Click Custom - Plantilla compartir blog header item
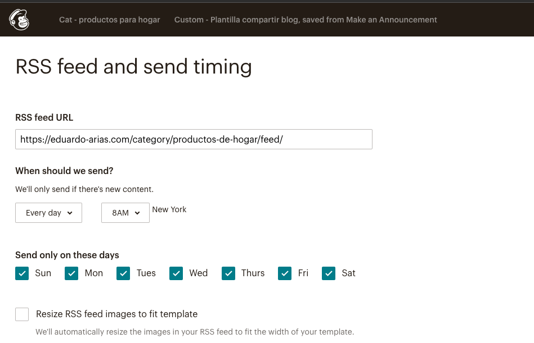This screenshot has width=534, height=343. pos(306,20)
